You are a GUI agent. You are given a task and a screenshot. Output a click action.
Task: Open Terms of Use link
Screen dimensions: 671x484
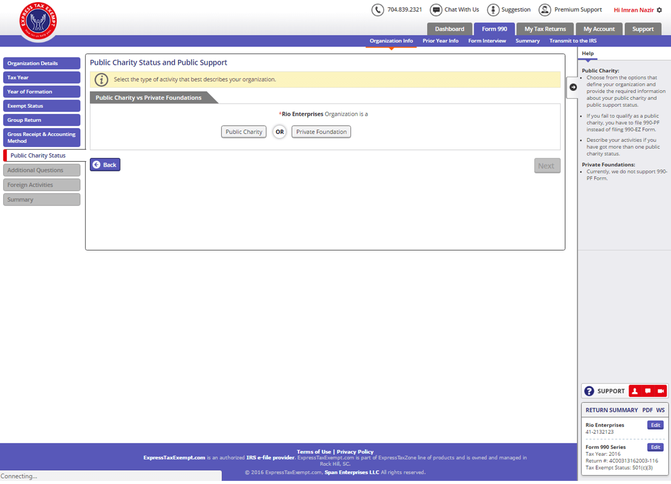tap(314, 452)
